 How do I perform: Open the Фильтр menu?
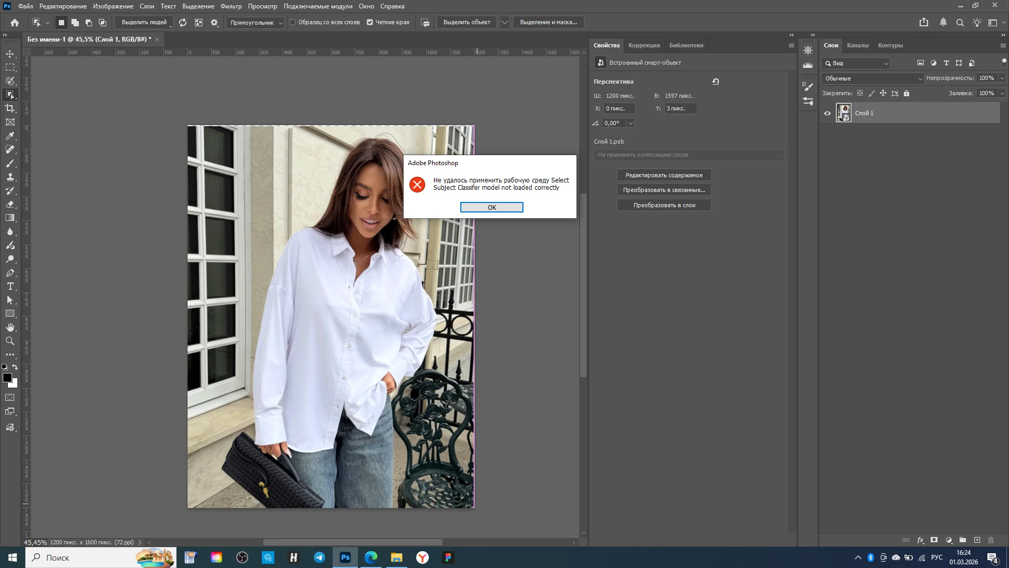click(231, 6)
